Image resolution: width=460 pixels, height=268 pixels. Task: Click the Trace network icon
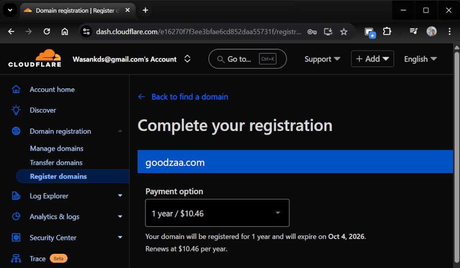pos(16,258)
